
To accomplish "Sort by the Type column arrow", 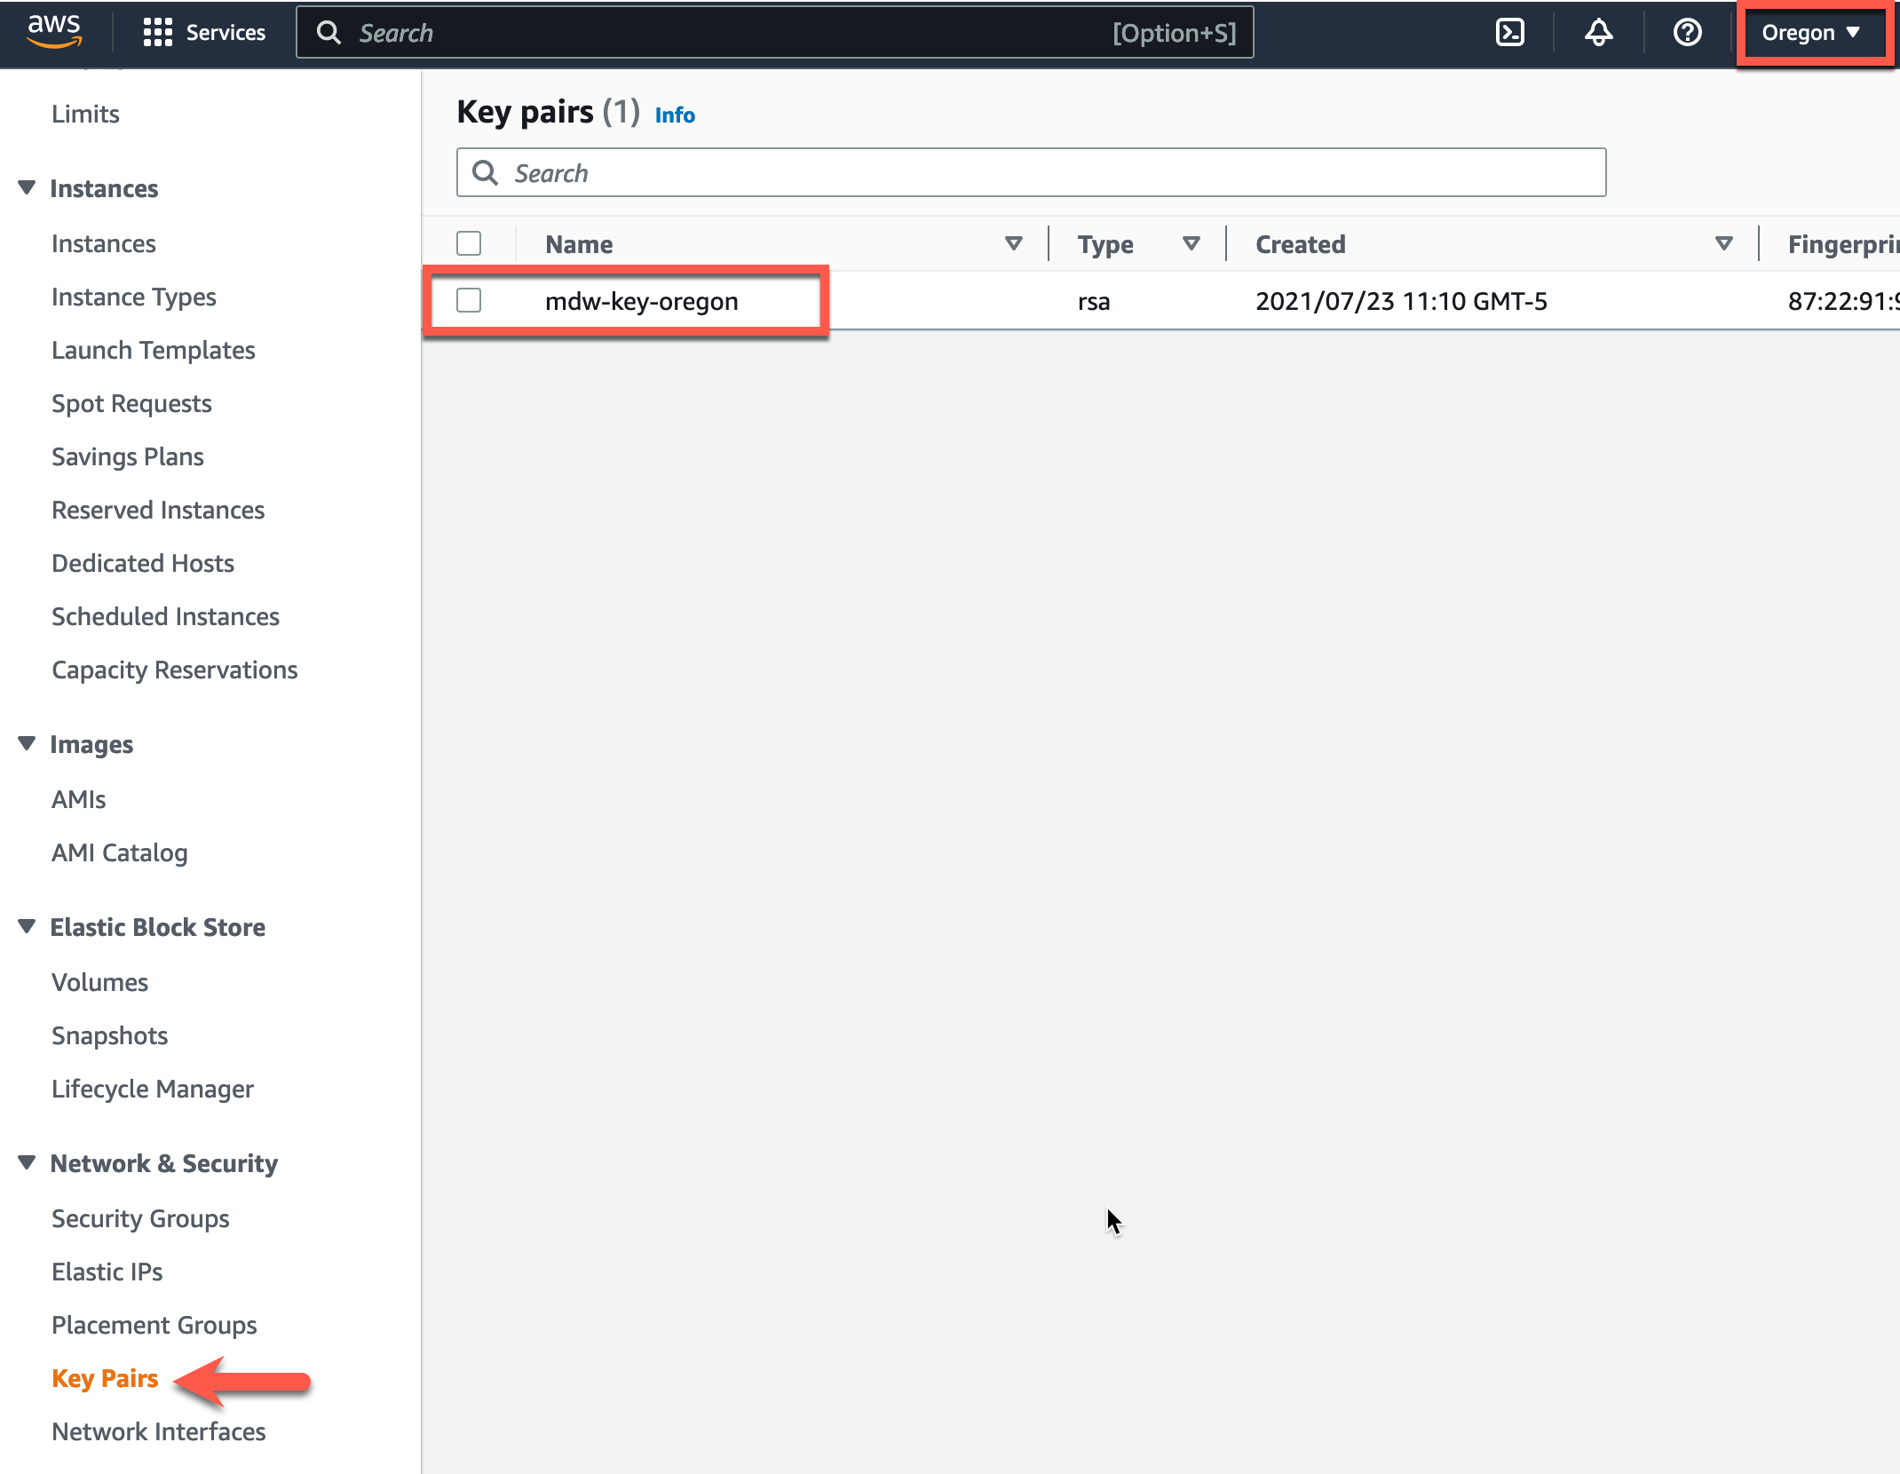I will (1191, 243).
